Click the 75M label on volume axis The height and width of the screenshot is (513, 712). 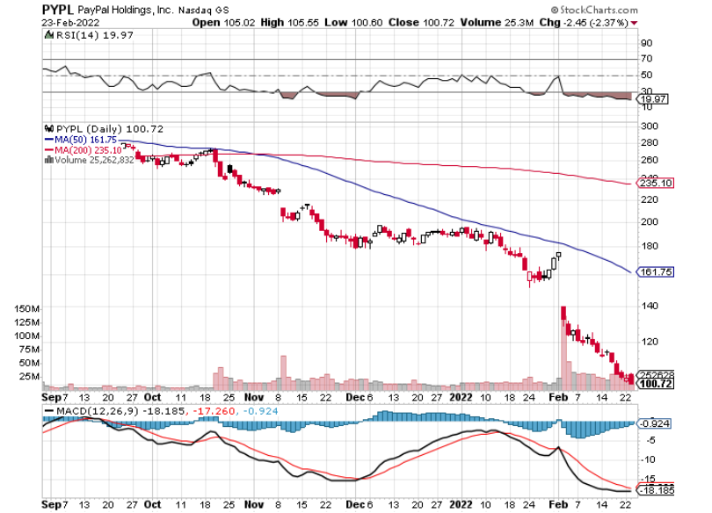(x=30, y=350)
